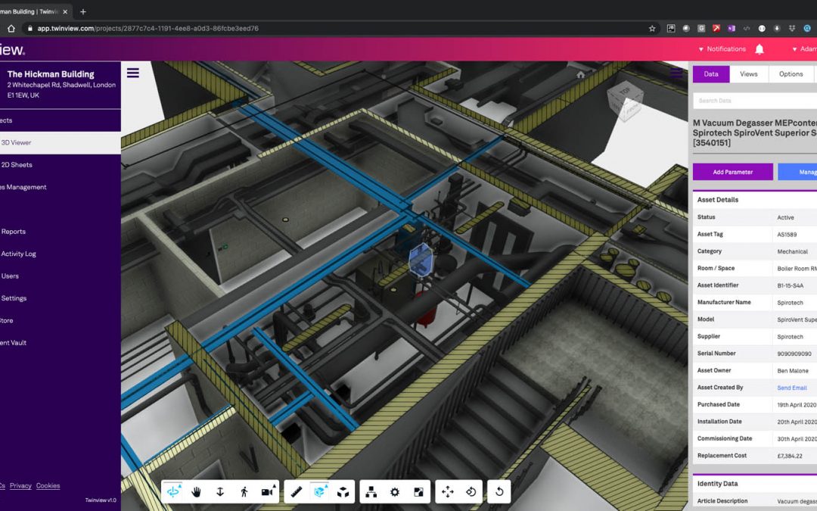The image size is (817, 511).
Task: Click the reset view arrow
Action: point(499,492)
